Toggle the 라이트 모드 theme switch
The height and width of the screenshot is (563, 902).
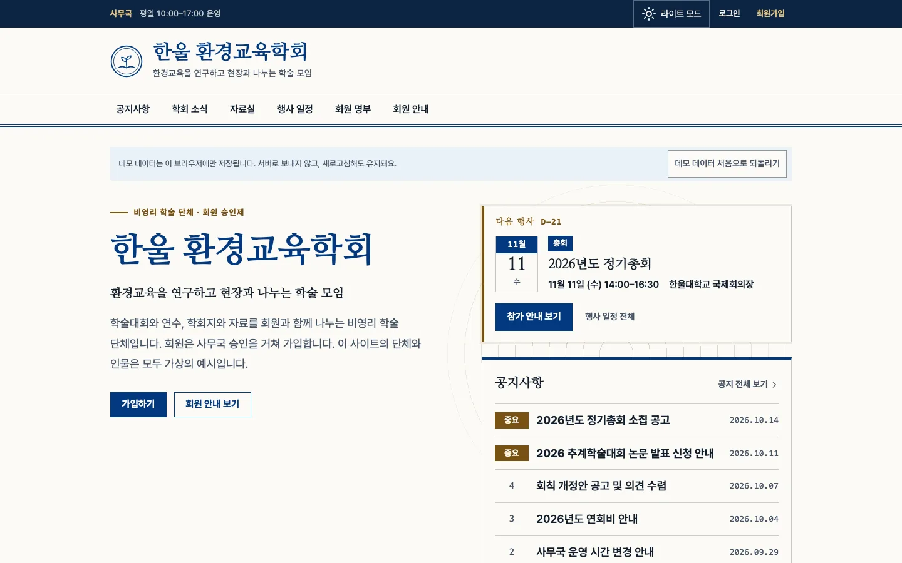click(671, 14)
